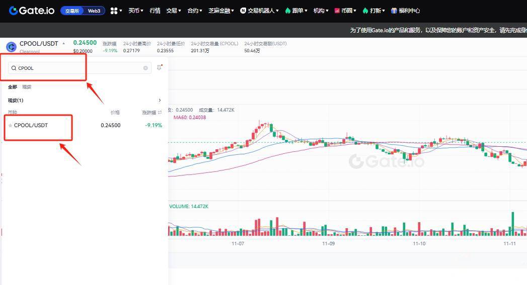This screenshot has height=285, width=527.
Task: Open the 合约 dropdown menu
Action: click(x=194, y=11)
